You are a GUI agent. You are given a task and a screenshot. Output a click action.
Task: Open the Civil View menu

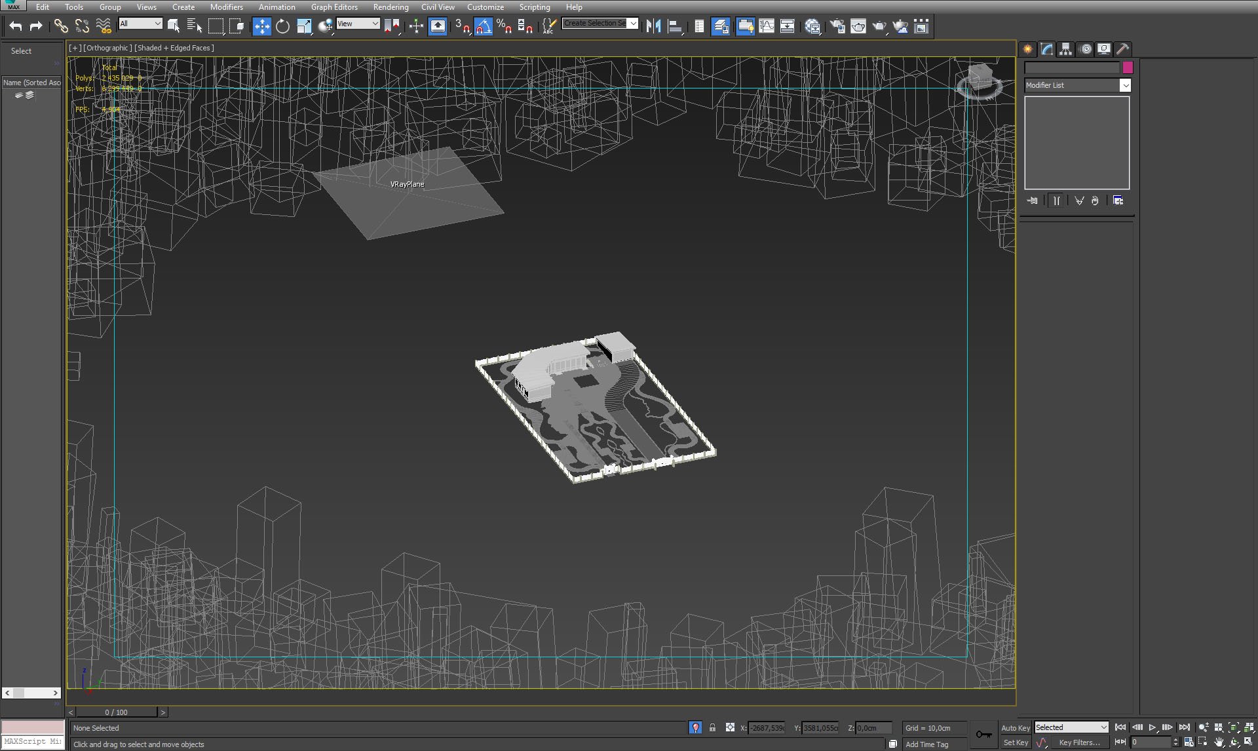click(x=438, y=7)
